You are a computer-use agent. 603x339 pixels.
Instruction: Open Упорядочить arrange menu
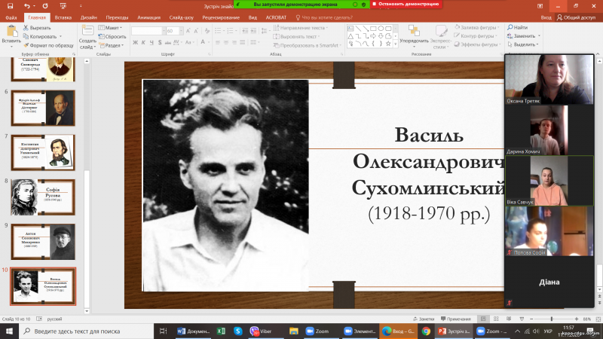click(414, 37)
